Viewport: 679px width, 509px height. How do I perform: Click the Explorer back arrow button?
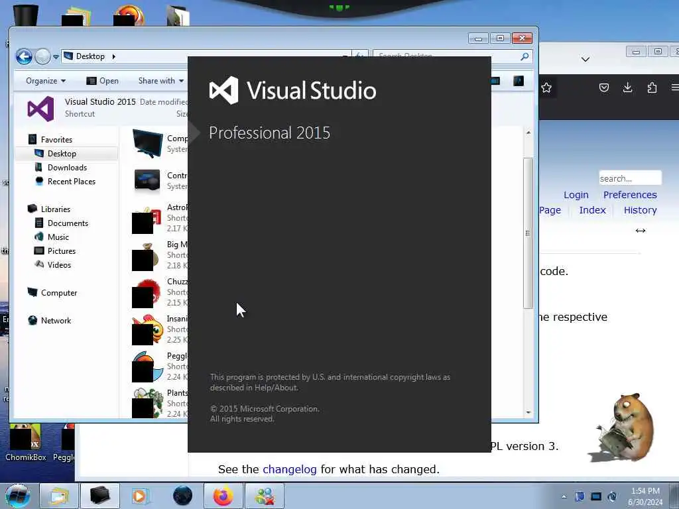[25, 56]
